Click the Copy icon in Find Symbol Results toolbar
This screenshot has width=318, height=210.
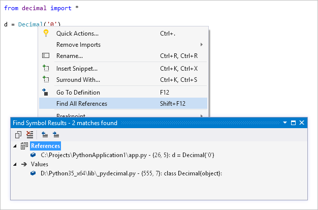(18, 135)
